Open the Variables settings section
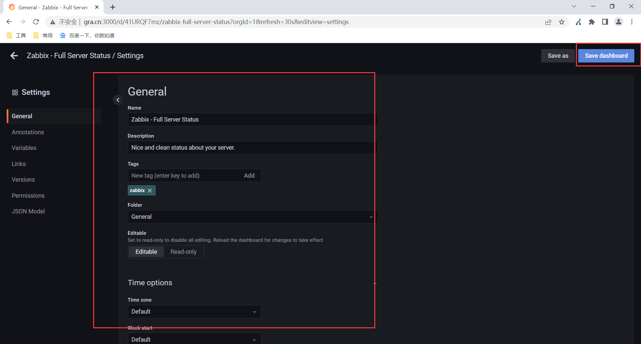Image resolution: width=641 pixels, height=344 pixels. [24, 148]
